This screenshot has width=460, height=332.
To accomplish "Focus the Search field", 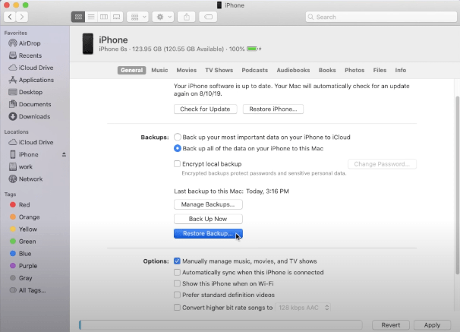I will click(x=381, y=17).
